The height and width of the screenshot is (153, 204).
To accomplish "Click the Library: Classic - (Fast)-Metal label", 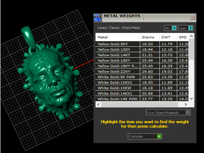I will click(119, 28).
